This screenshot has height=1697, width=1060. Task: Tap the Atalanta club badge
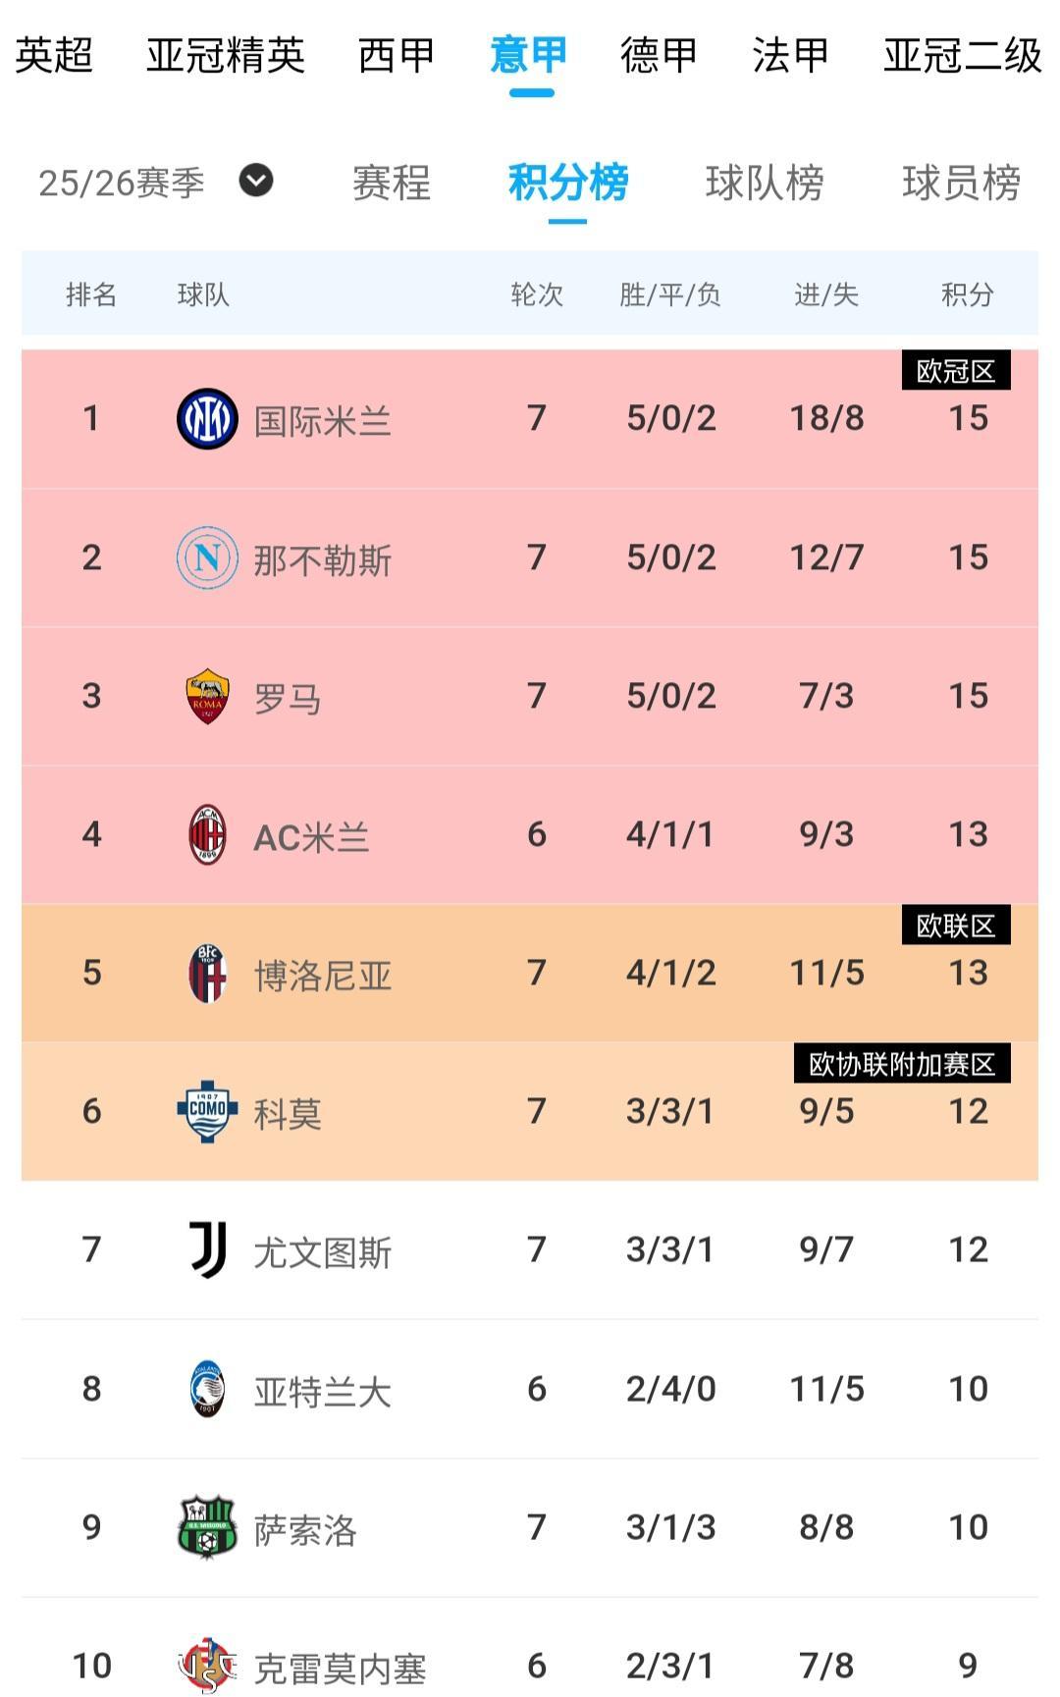click(x=207, y=1389)
